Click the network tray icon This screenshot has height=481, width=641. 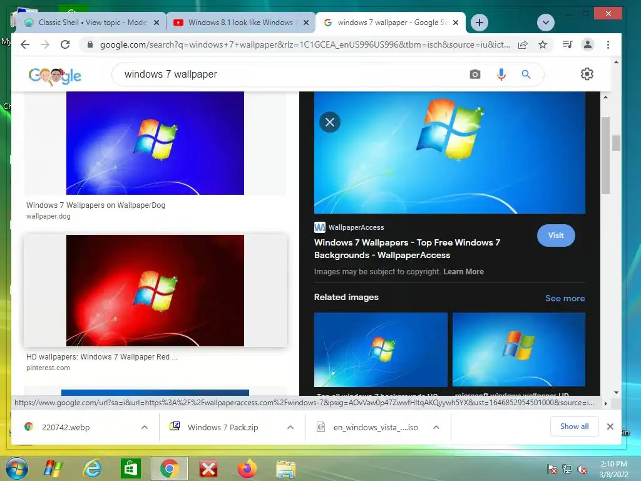pos(567,469)
